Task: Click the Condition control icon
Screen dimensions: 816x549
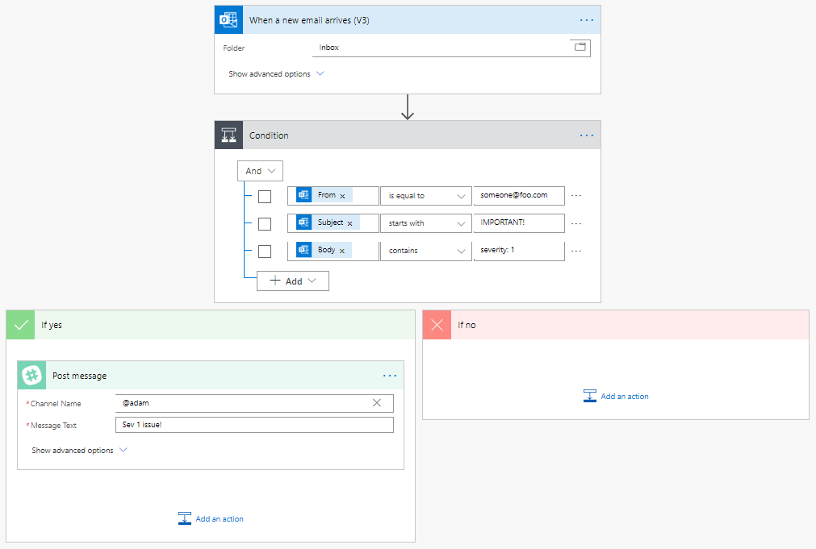Action: coord(228,135)
